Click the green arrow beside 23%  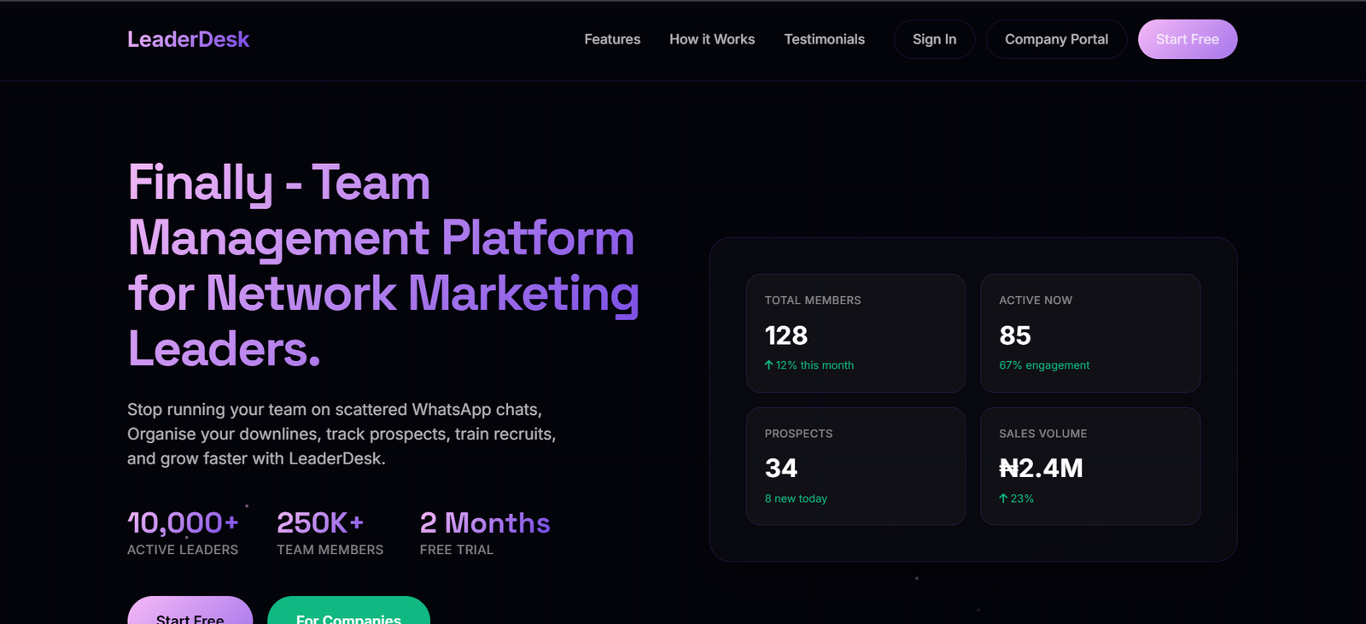click(1003, 499)
